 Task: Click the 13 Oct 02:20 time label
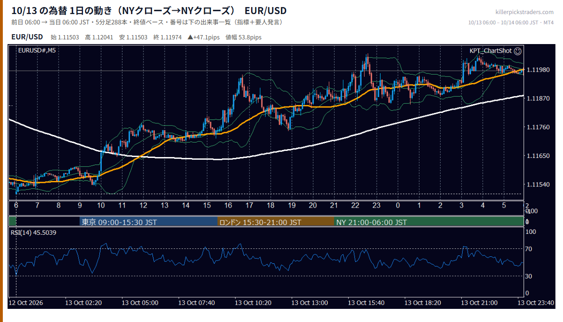(x=84, y=303)
